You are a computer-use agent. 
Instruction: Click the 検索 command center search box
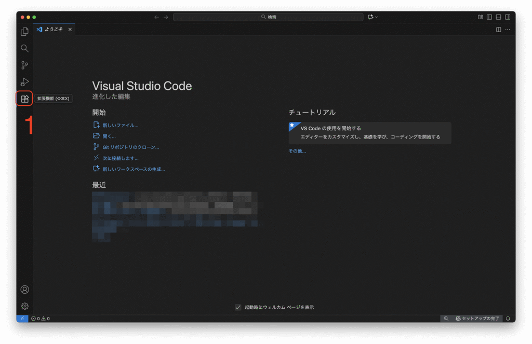(268, 17)
